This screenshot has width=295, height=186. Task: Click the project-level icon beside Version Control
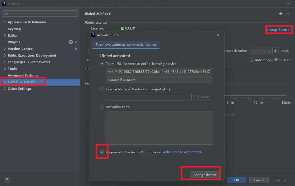76,49
